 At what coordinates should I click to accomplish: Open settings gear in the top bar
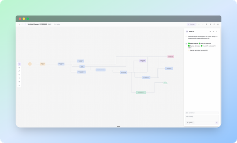pos(218,24)
